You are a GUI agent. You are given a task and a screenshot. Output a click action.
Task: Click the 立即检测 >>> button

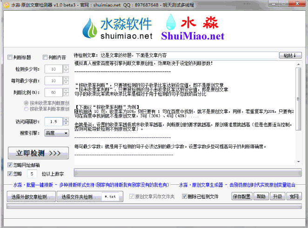38,153
